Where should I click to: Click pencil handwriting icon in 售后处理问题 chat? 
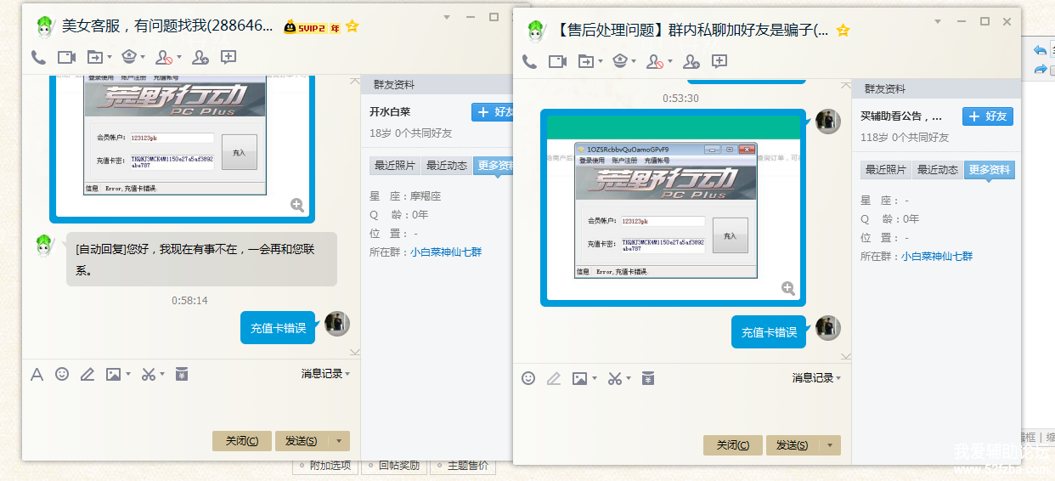(554, 378)
